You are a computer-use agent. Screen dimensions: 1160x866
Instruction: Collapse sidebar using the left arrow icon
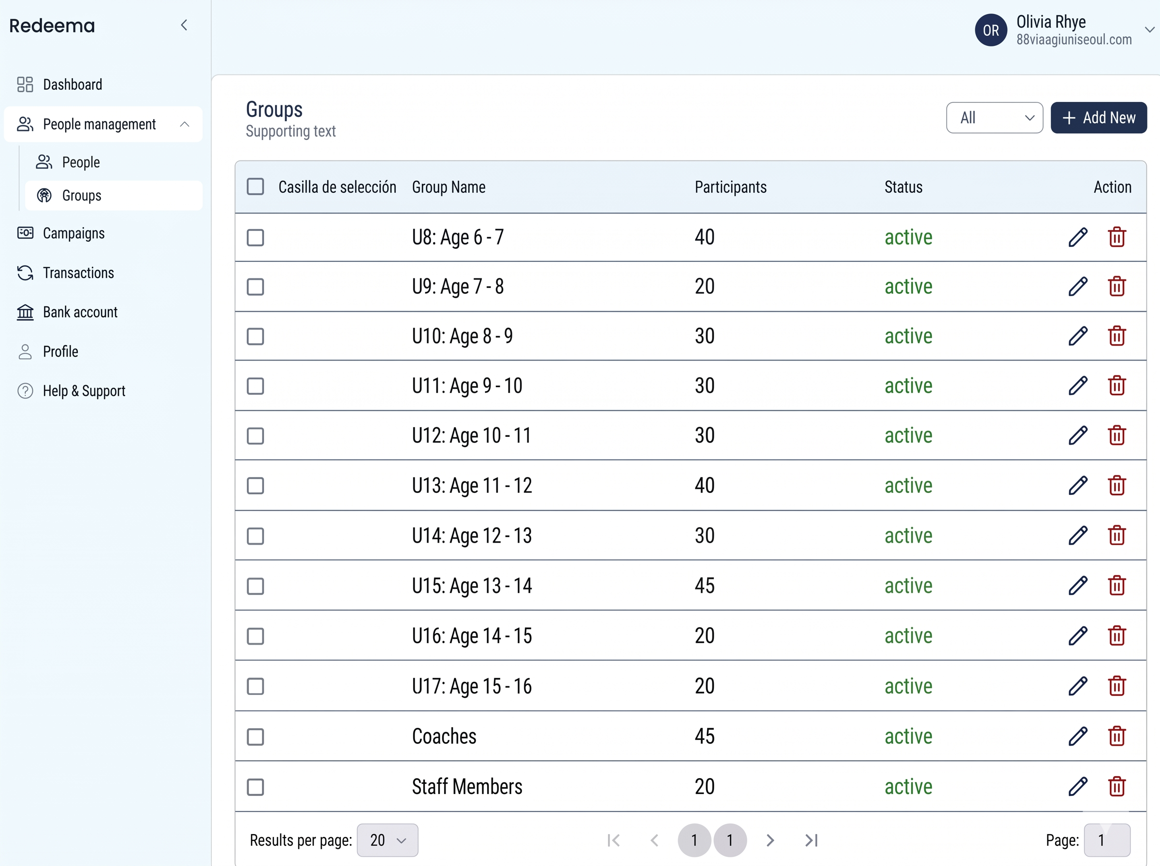click(184, 25)
